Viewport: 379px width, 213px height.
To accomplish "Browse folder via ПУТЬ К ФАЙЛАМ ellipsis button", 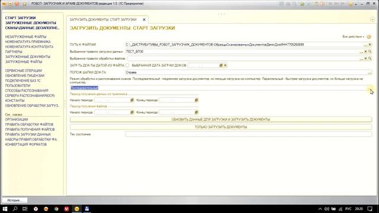I will (x=366, y=45).
